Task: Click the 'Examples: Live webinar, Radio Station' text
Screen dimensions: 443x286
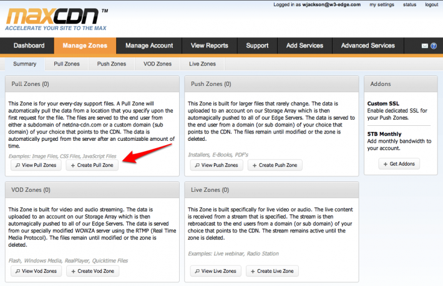Action: tap(233, 254)
